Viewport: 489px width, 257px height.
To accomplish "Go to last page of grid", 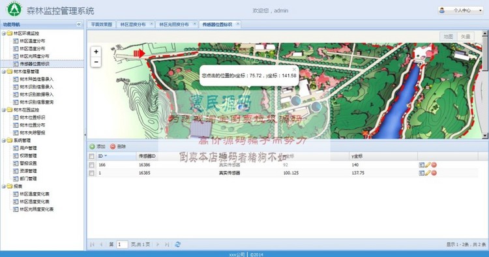I will tap(167, 245).
